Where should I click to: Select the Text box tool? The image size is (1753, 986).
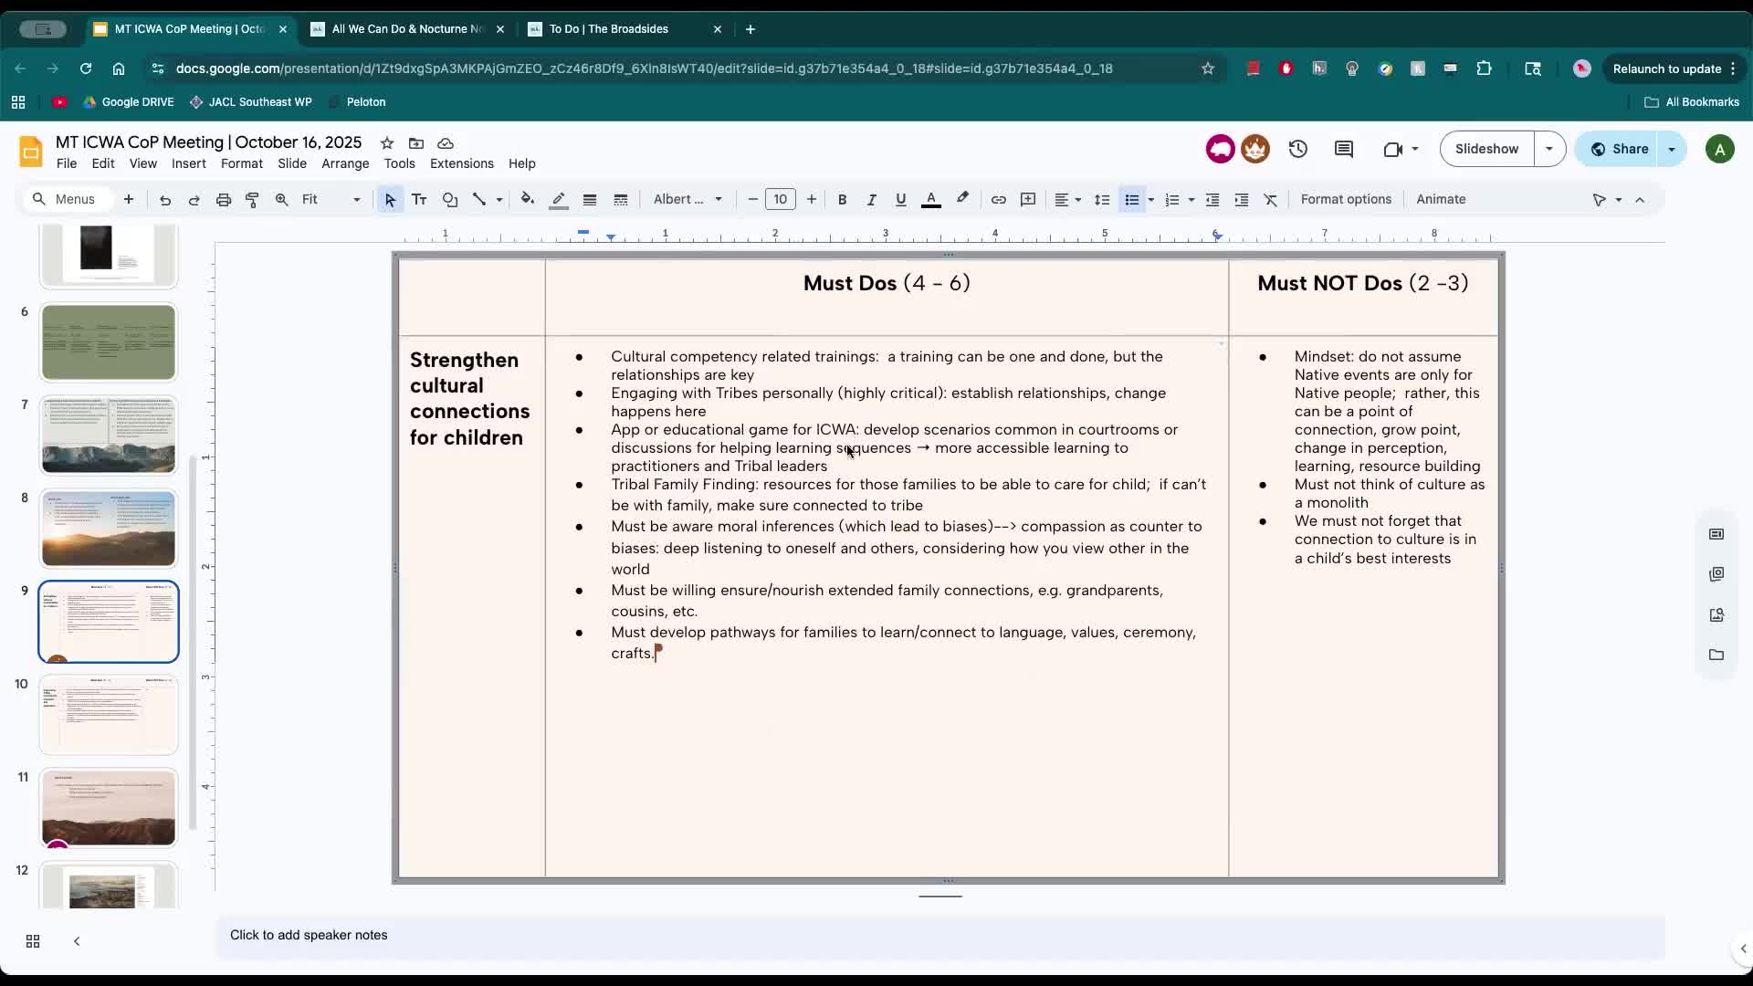point(419,199)
